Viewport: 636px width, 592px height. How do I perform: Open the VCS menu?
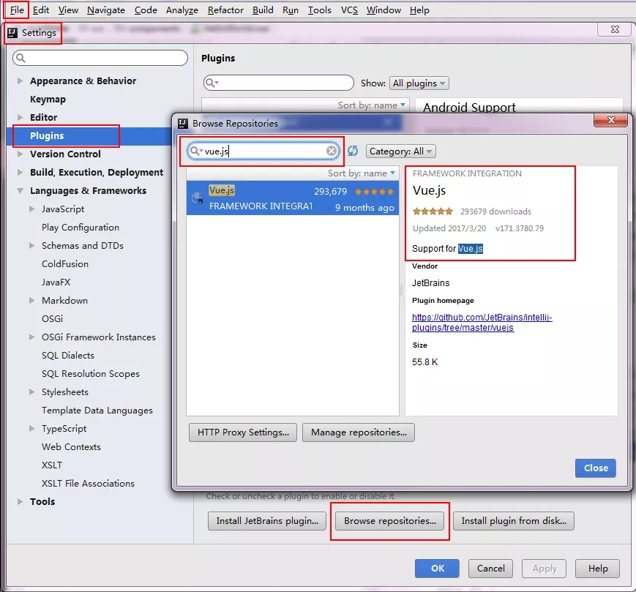tap(349, 10)
